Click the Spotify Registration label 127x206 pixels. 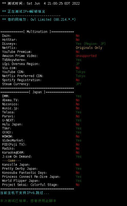pos(22,80)
